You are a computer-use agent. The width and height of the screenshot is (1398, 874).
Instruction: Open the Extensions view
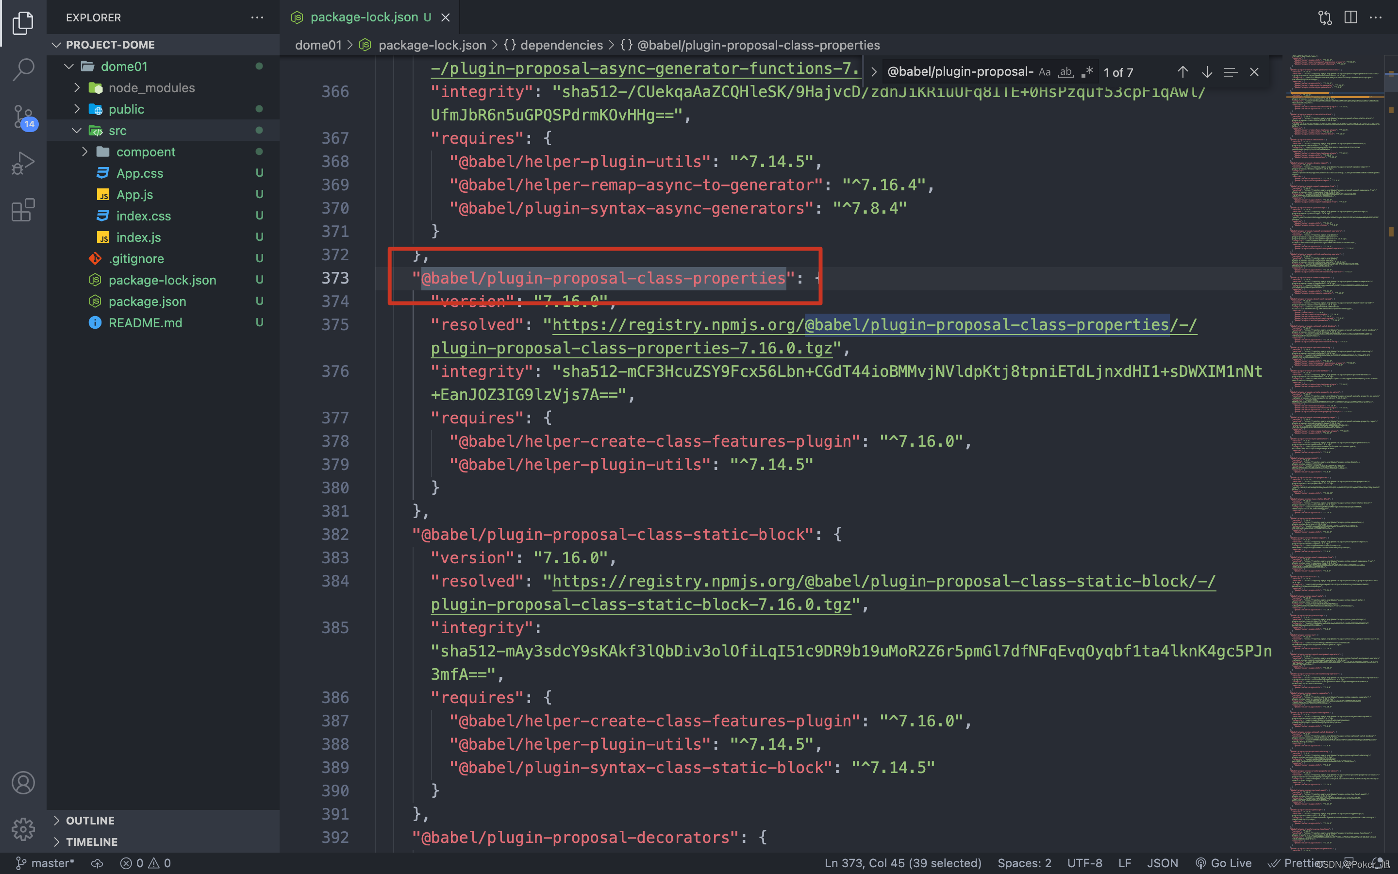(23, 210)
